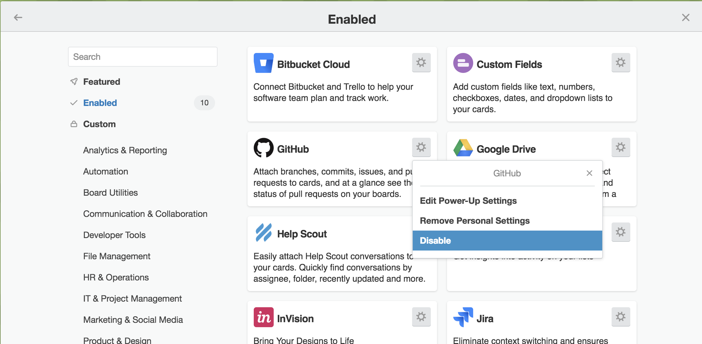Viewport: 702px width, 344px height.
Task: Close the GitHub popup menu
Action: [589, 173]
